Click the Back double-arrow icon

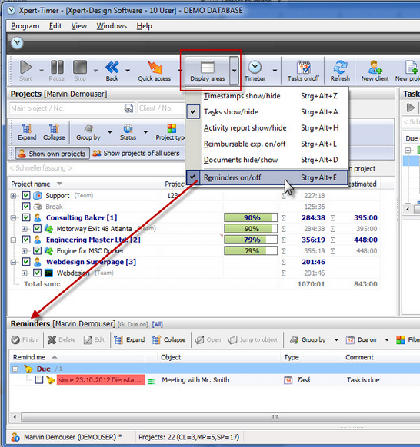tap(112, 68)
